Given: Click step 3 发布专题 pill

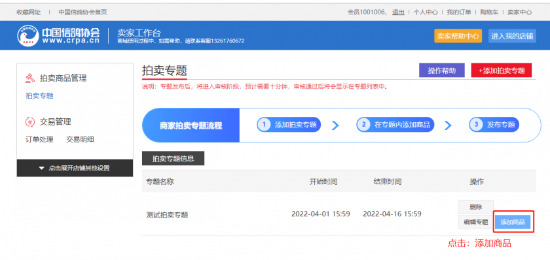Looking at the screenshot, I should click(x=494, y=125).
